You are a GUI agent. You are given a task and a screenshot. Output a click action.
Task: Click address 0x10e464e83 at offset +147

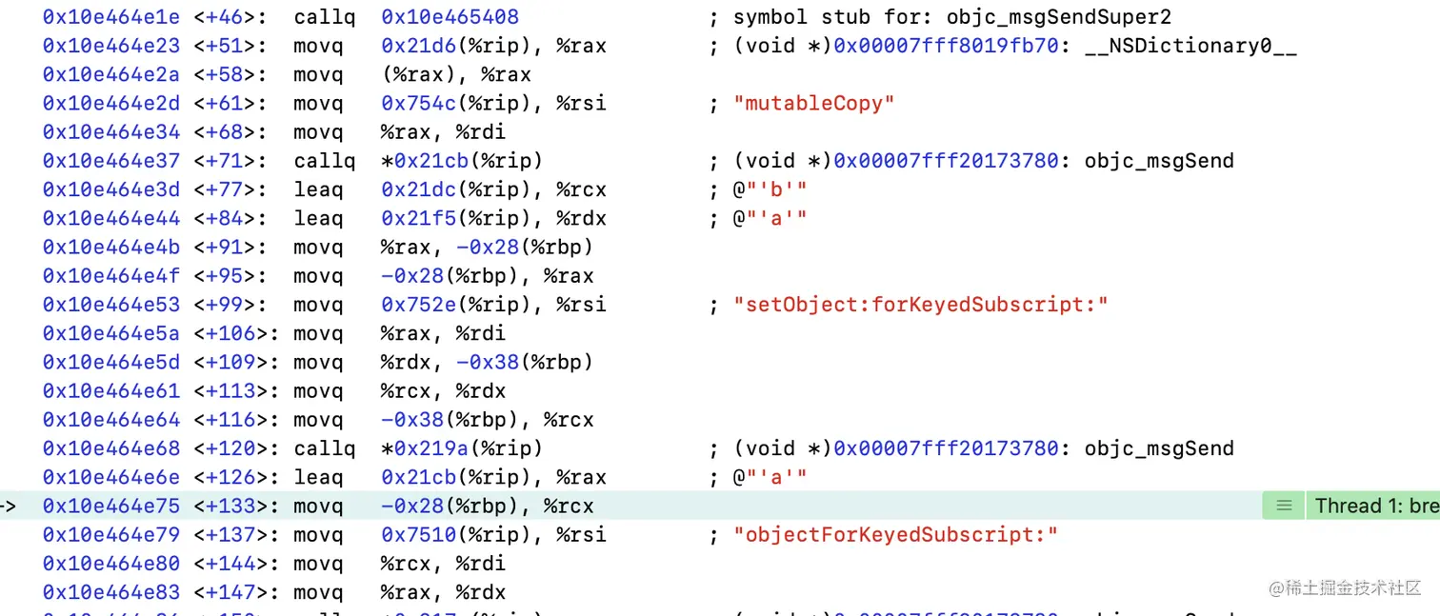coord(111,592)
